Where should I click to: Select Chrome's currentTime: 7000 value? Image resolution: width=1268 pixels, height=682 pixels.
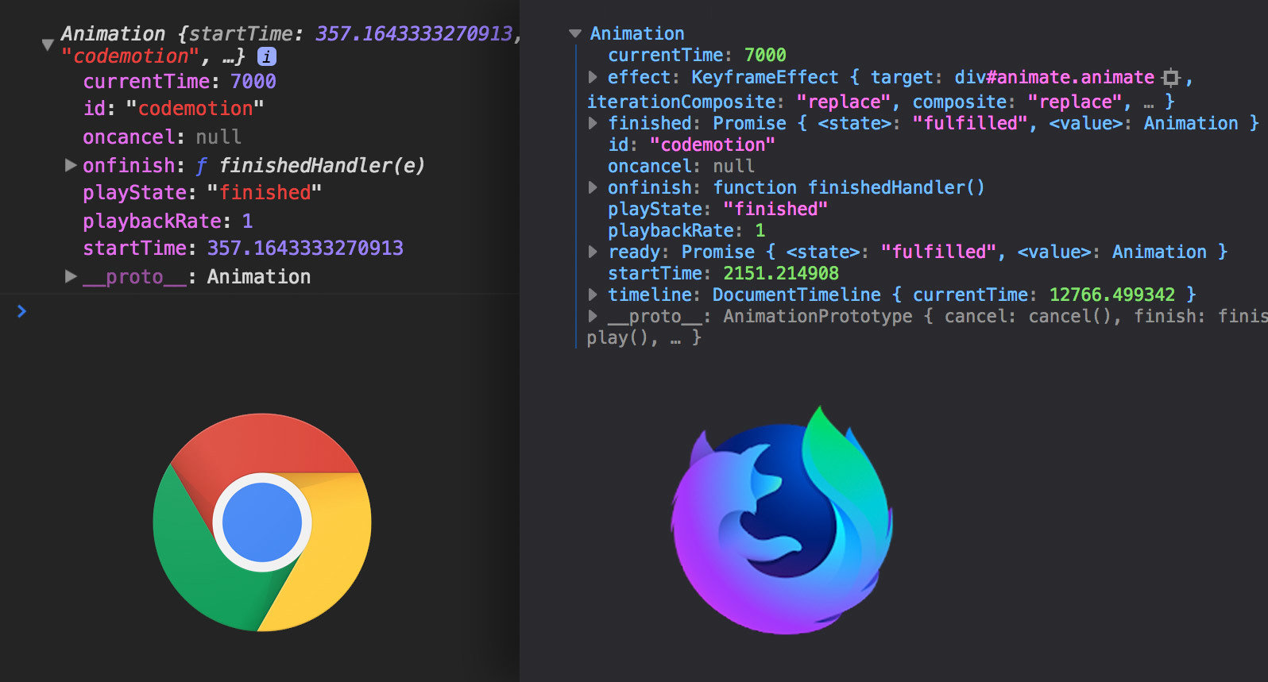(x=253, y=82)
